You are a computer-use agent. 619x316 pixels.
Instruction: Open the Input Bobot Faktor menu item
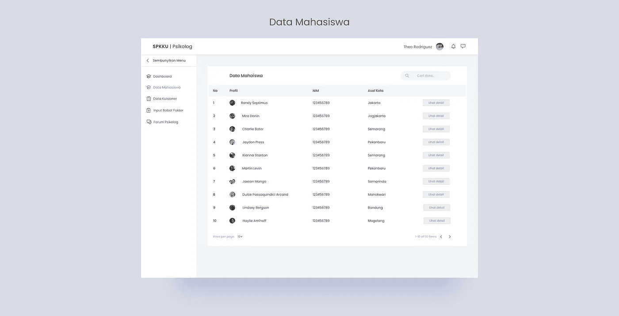tap(168, 110)
